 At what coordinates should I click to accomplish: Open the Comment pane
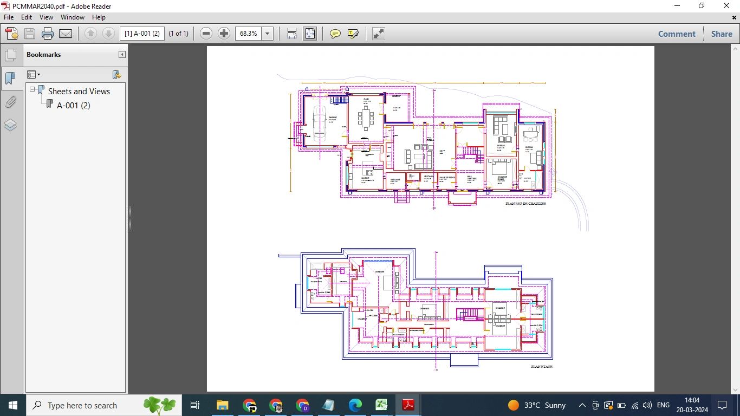pos(677,34)
